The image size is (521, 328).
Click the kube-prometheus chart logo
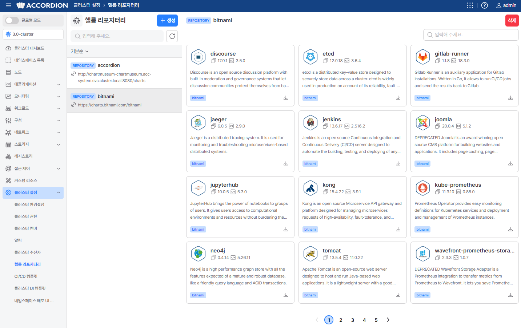(x=422, y=188)
